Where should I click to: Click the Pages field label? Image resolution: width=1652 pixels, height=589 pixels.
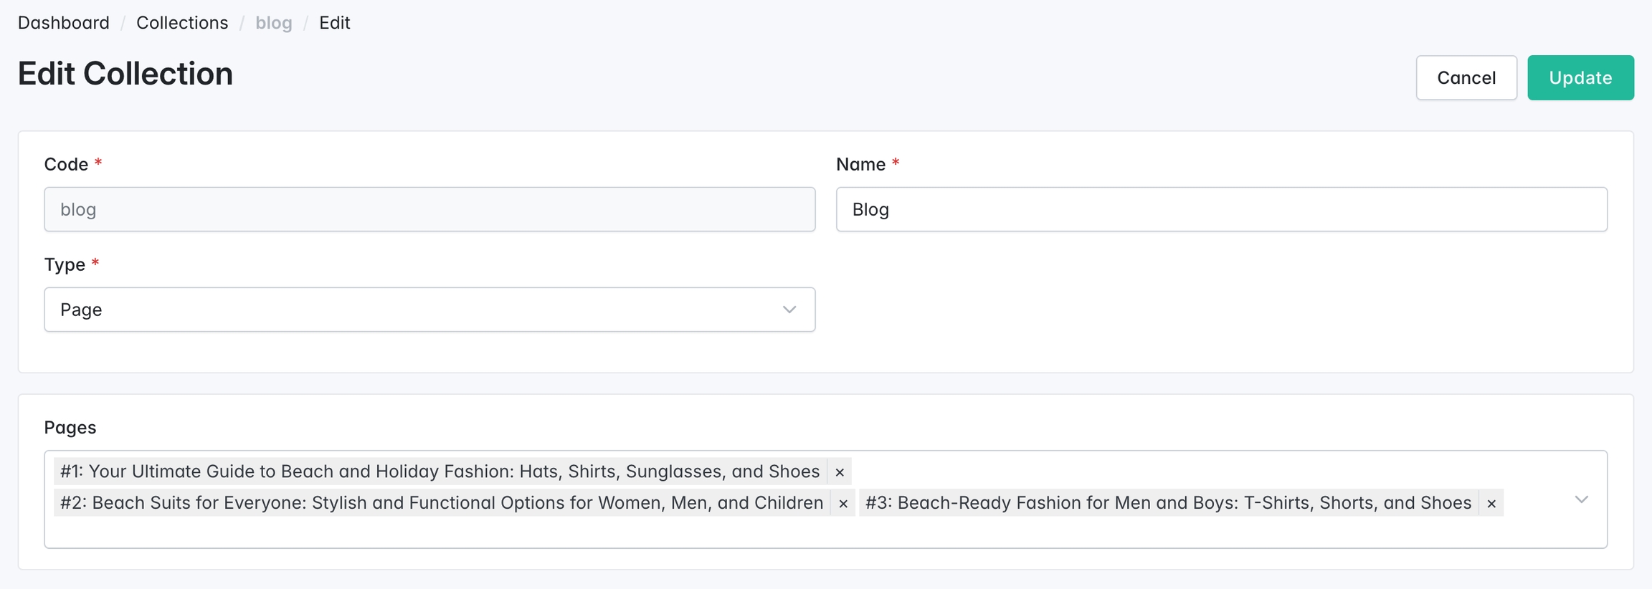(x=70, y=428)
